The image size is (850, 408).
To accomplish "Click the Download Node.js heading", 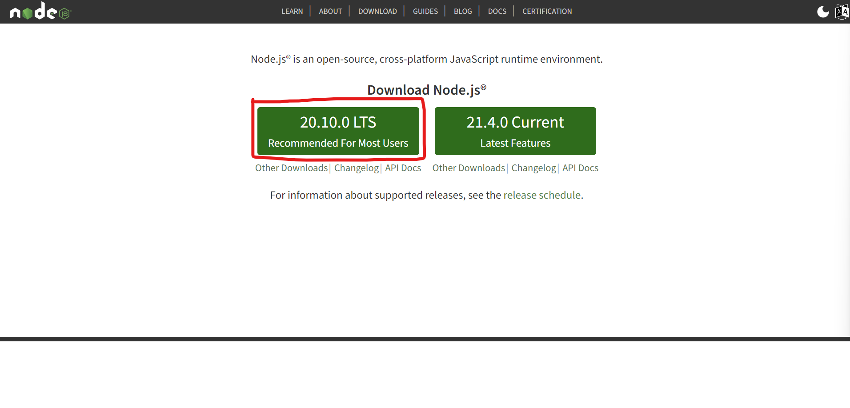I will (x=427, y=90).
